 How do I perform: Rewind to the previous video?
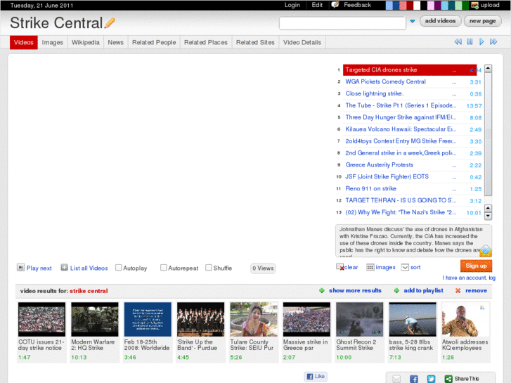tap(458, 41)
